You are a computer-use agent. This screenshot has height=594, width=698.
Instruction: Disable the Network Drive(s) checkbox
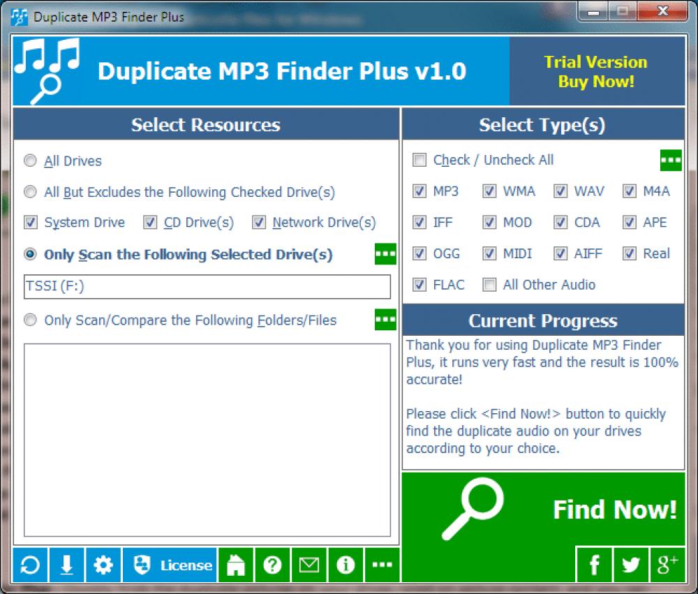[x=259, y=222]
